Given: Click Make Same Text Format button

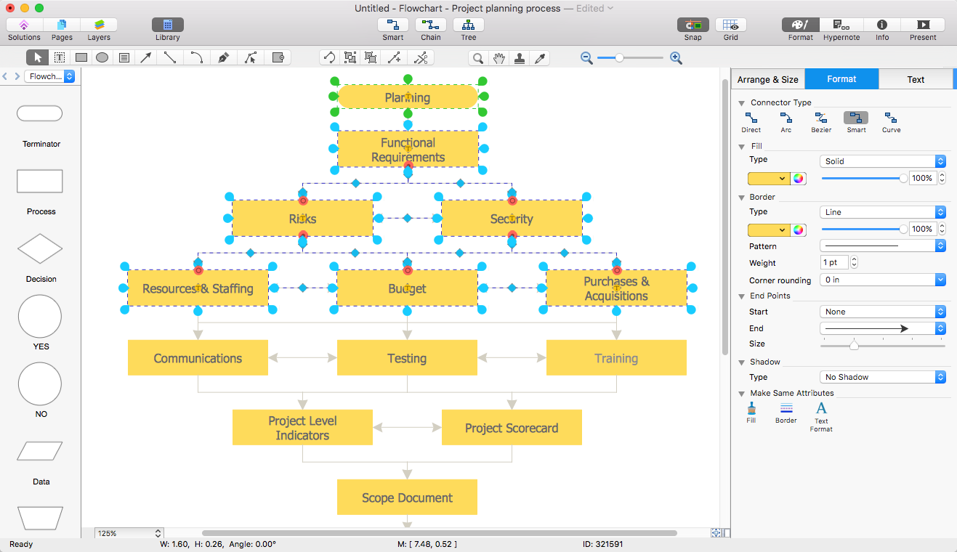Looking at the screenshot, I should 821,409.
